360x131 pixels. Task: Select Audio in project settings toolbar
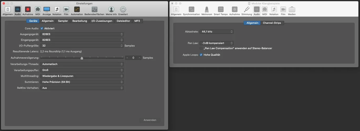(257, 11)
